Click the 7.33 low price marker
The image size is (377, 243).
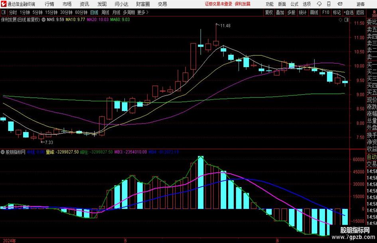[x=49, y=142]
